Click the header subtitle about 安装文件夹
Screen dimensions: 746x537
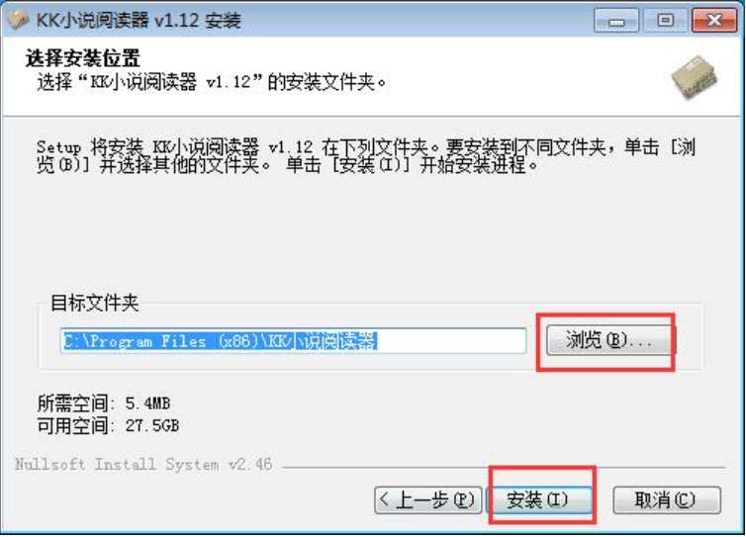point(212,82)
